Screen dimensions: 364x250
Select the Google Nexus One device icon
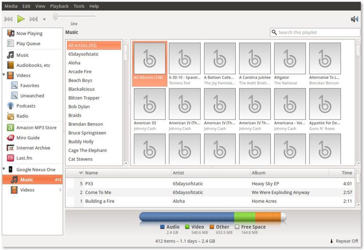(x=10, y=169)
